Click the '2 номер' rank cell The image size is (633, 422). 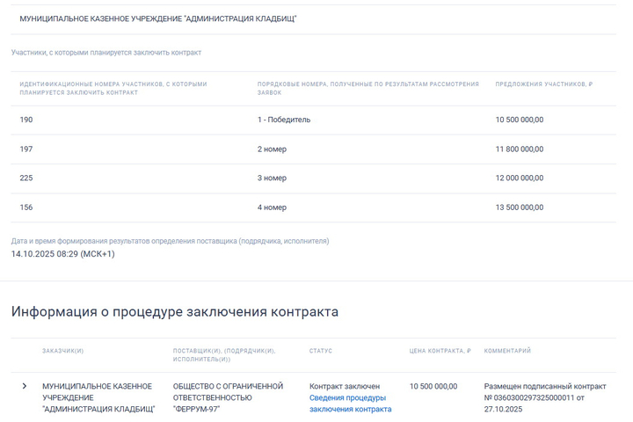click(272, 149)
